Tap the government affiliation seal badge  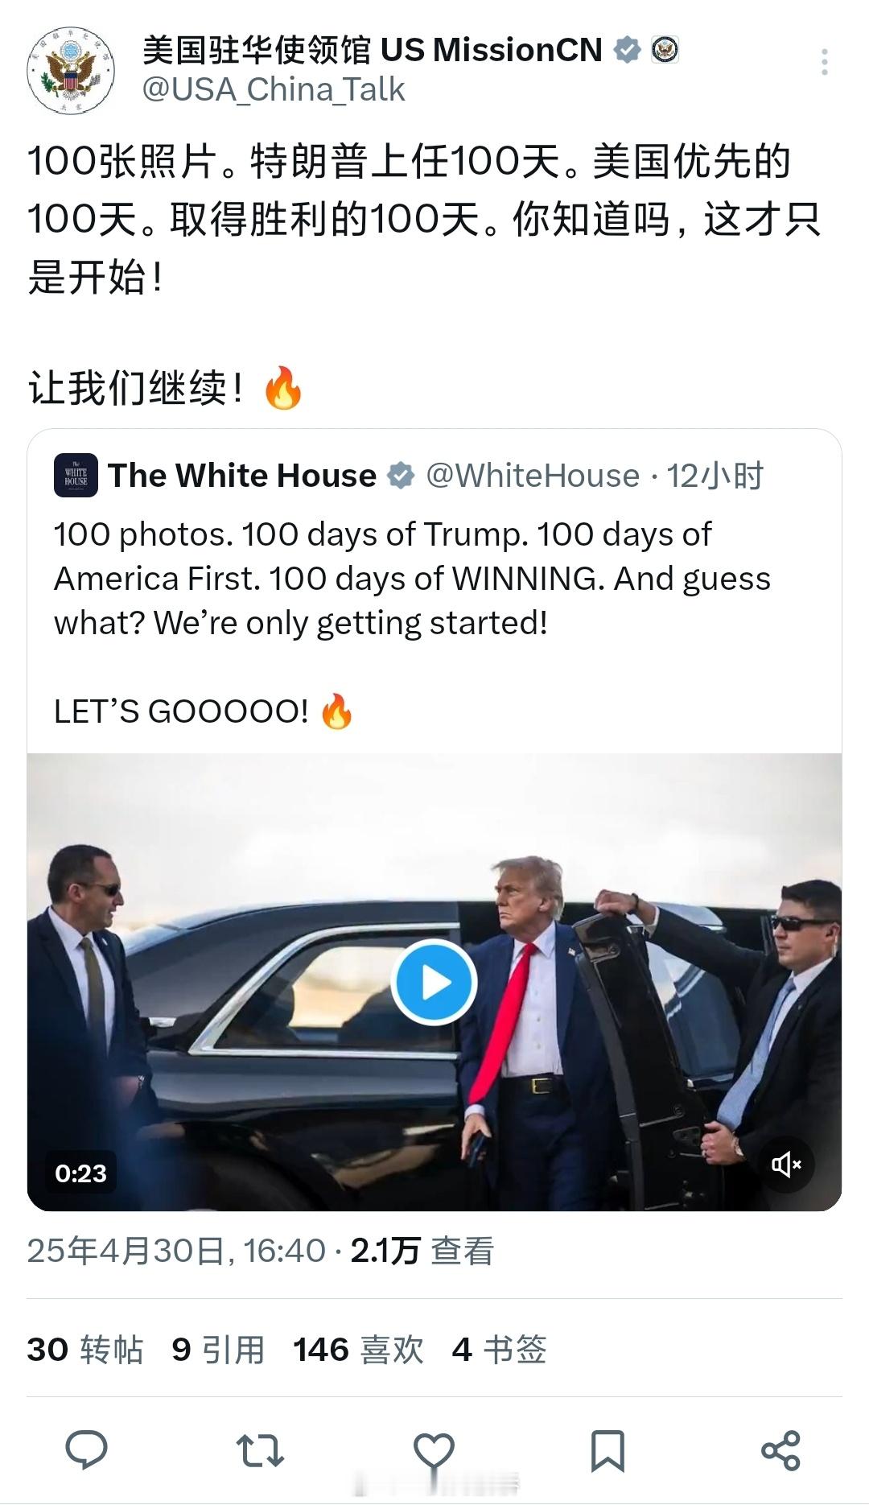point(664,50)
